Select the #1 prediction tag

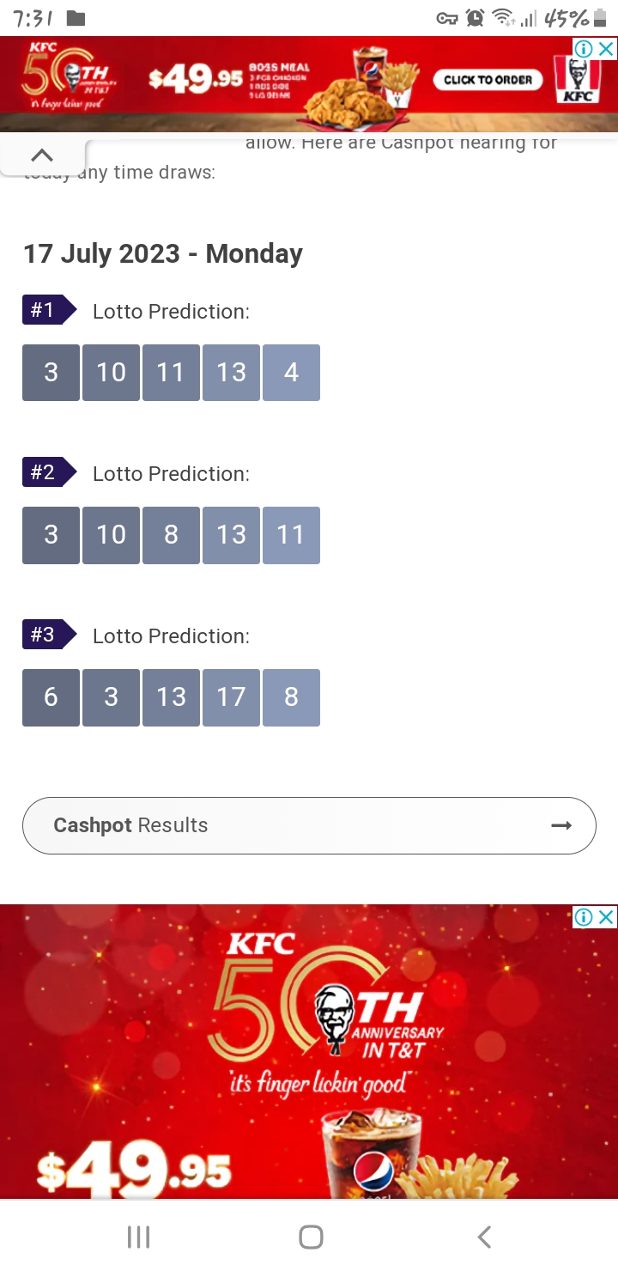coord(49,310)
